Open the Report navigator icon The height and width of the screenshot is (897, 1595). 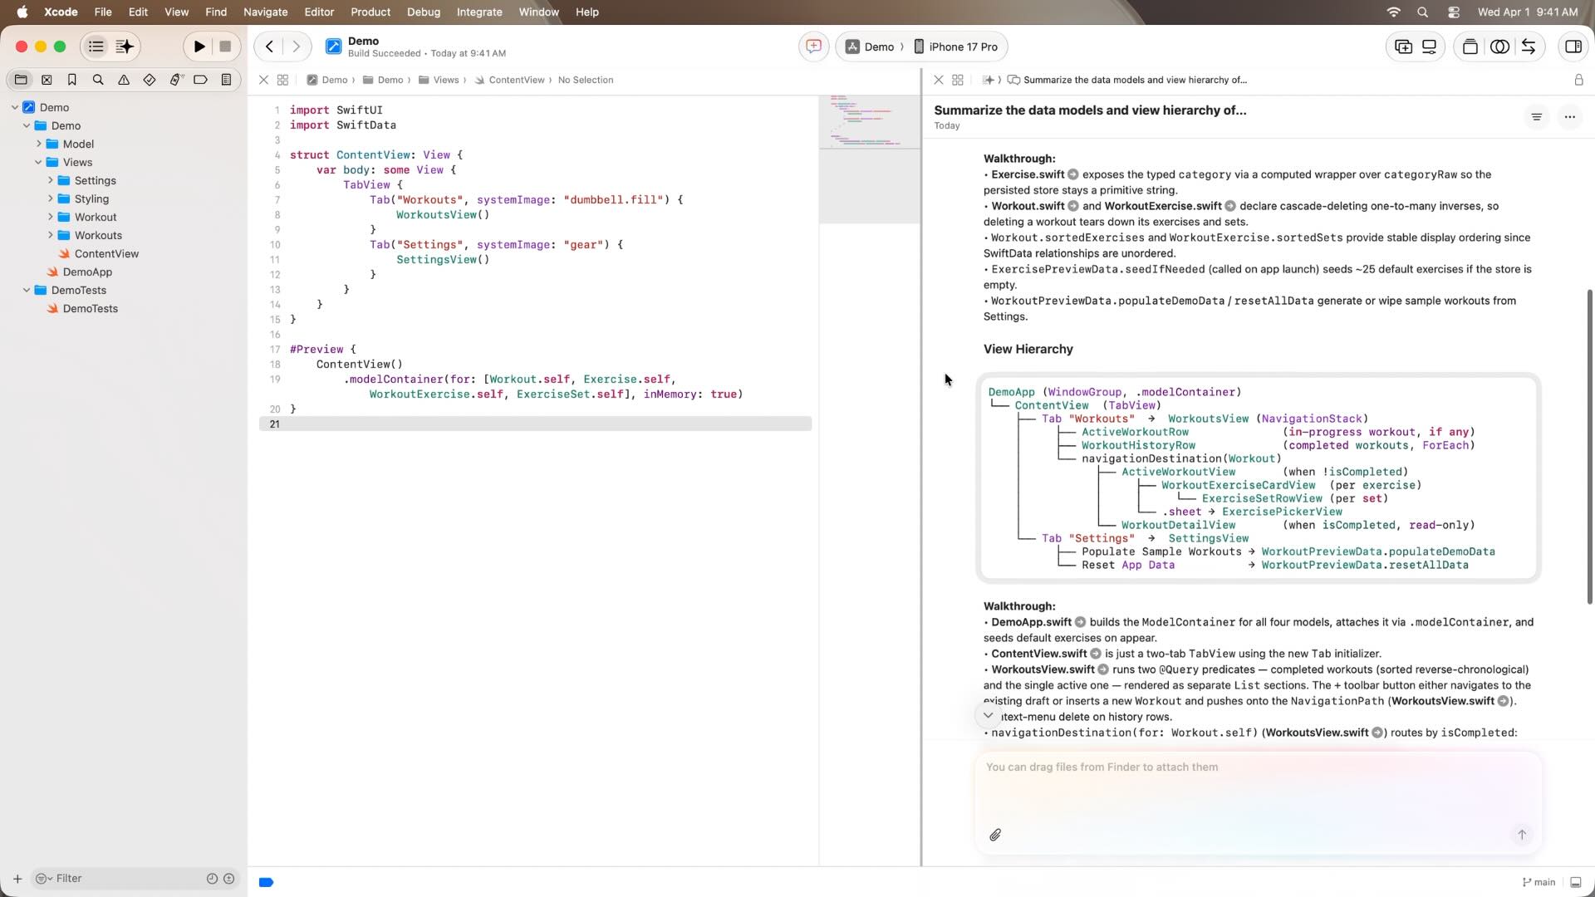click(x=226, y=80)
